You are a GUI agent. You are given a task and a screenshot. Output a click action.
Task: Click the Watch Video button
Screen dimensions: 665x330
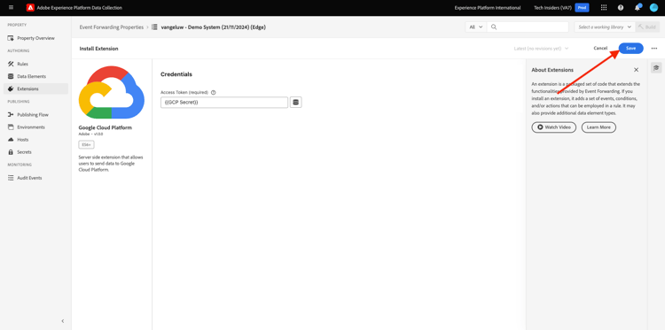pos(553,127)
